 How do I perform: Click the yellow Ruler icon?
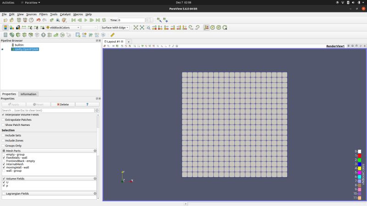[x=112, y=35]
